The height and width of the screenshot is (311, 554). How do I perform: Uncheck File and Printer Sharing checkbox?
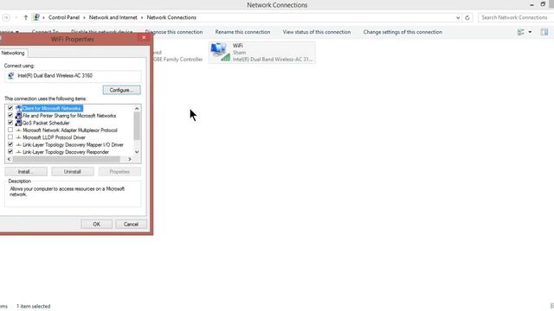[10, 115]
